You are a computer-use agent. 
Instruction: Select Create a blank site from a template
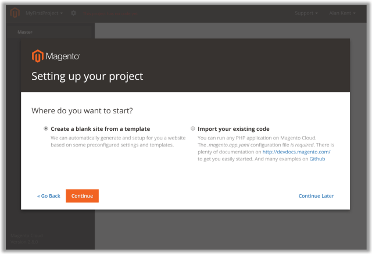pyautogui.click(x=46, y=128)
